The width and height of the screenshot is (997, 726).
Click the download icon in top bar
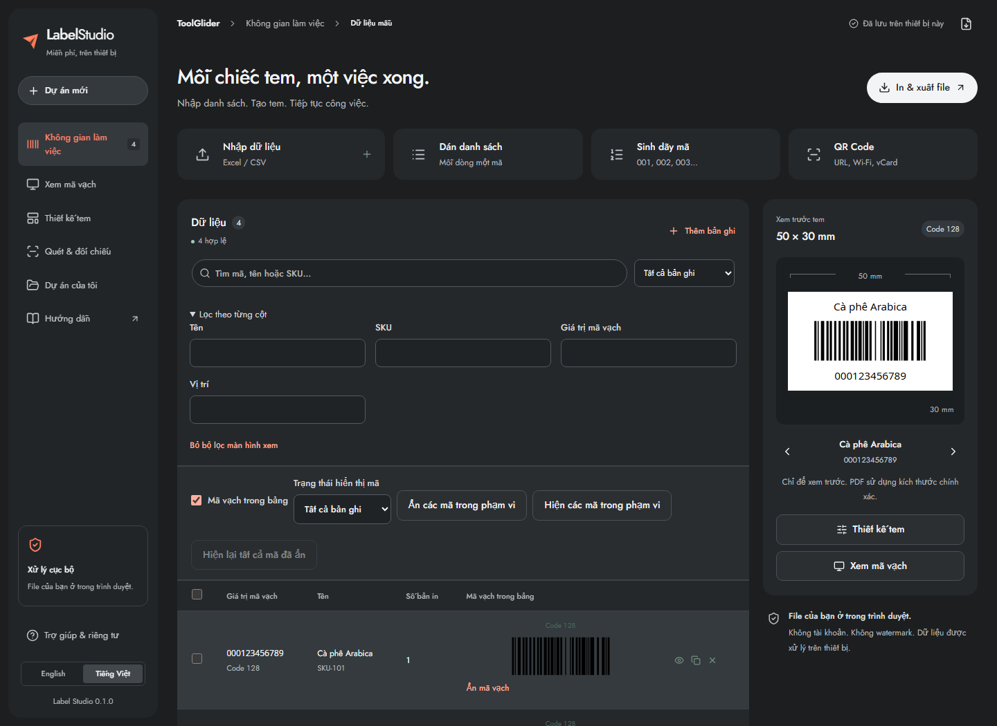(967, 24)
